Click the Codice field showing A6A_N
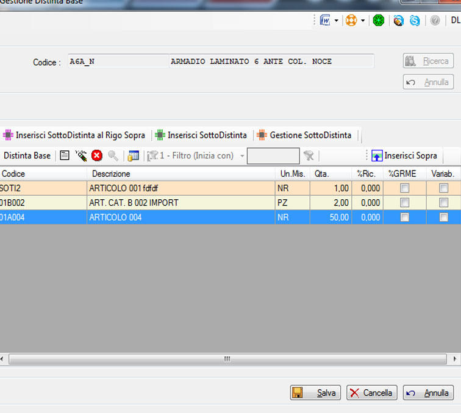The width and height of the screenshot is (461, 413). pos(118,61)
